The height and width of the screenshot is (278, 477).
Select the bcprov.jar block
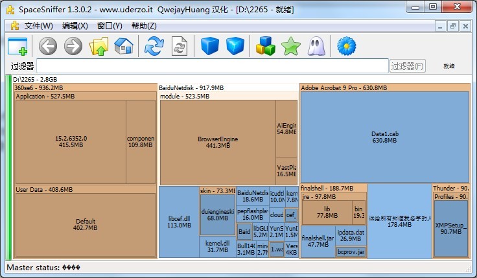point(351,252)
